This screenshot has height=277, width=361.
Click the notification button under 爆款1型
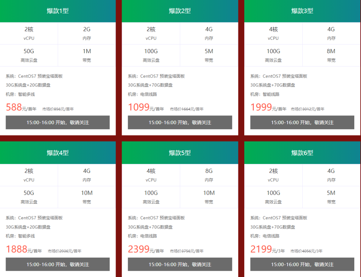coord(57,122)
